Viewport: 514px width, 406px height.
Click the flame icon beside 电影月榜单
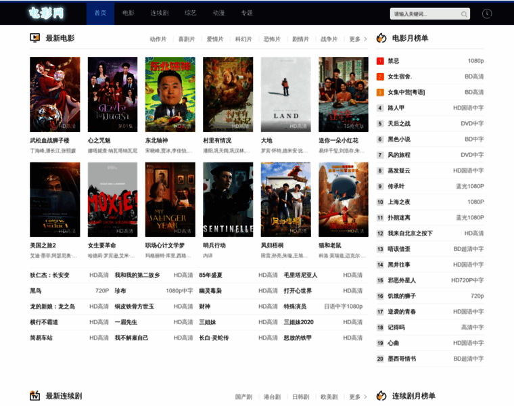381,38
